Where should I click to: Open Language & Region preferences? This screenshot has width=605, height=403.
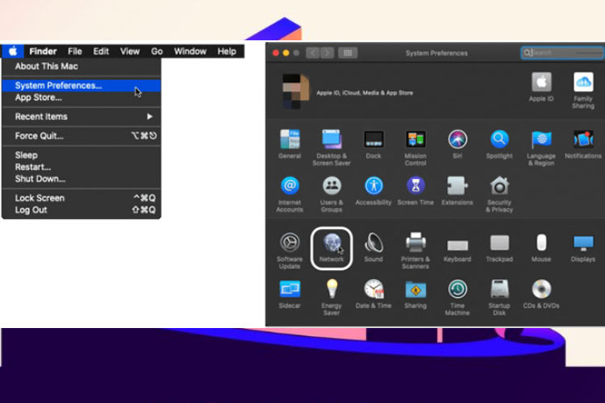541,147
